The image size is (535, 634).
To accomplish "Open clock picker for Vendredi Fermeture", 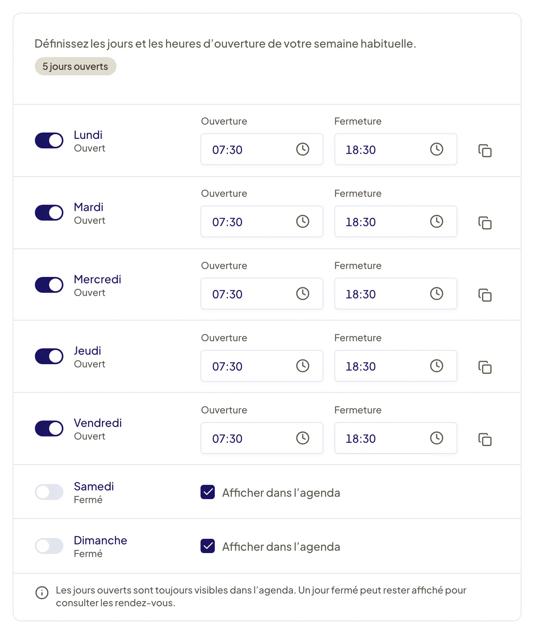I will 437,438.
